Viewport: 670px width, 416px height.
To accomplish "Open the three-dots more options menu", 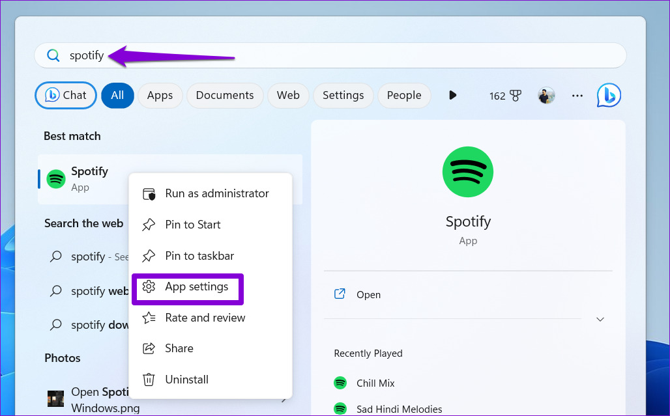I will point(577,96).
